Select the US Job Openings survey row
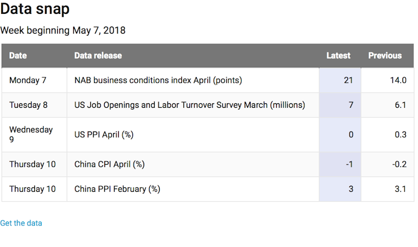 190,105
